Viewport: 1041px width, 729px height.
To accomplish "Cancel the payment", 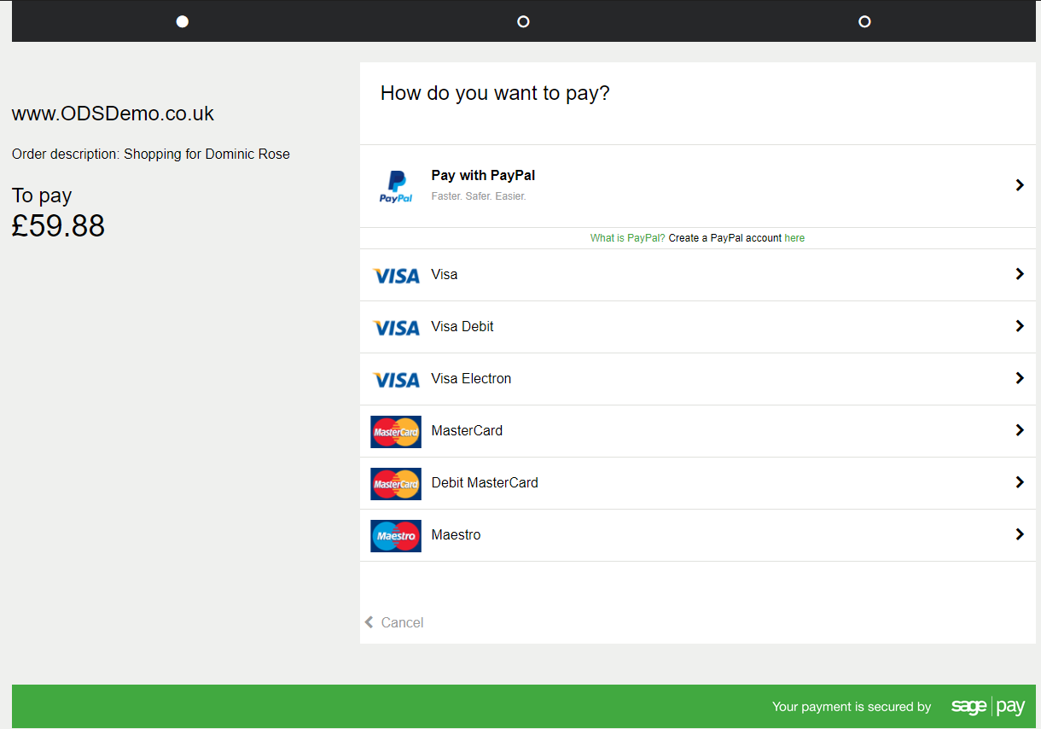I will click(394, 622).
